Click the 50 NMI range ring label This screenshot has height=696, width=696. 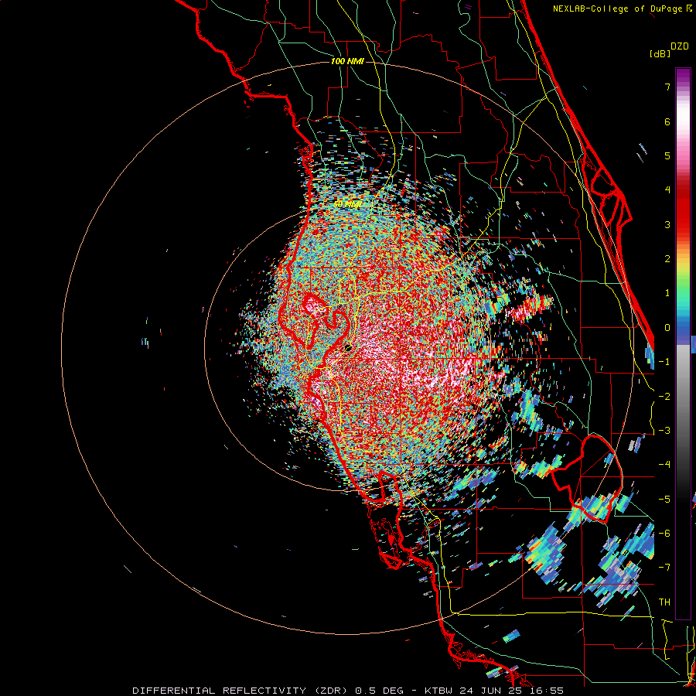point(347,204)
